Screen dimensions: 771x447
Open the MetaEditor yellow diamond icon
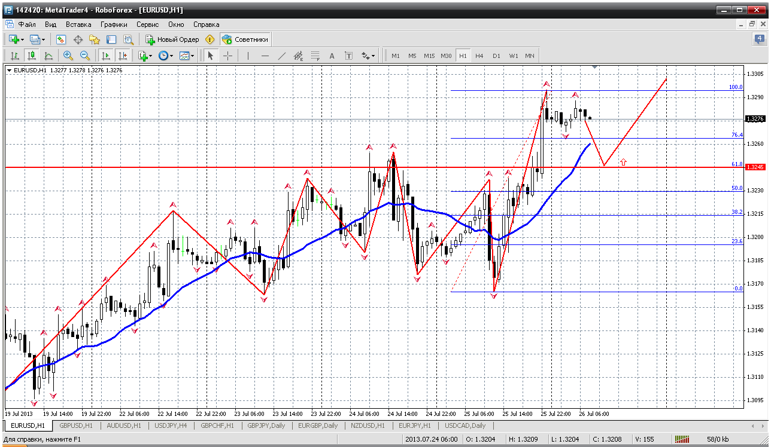click(x=210, y=39)
